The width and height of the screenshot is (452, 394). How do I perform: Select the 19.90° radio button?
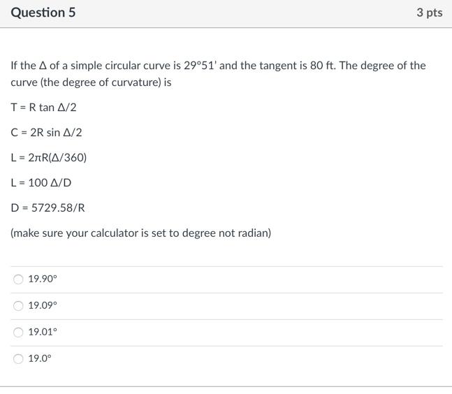(x=18, y=279)
